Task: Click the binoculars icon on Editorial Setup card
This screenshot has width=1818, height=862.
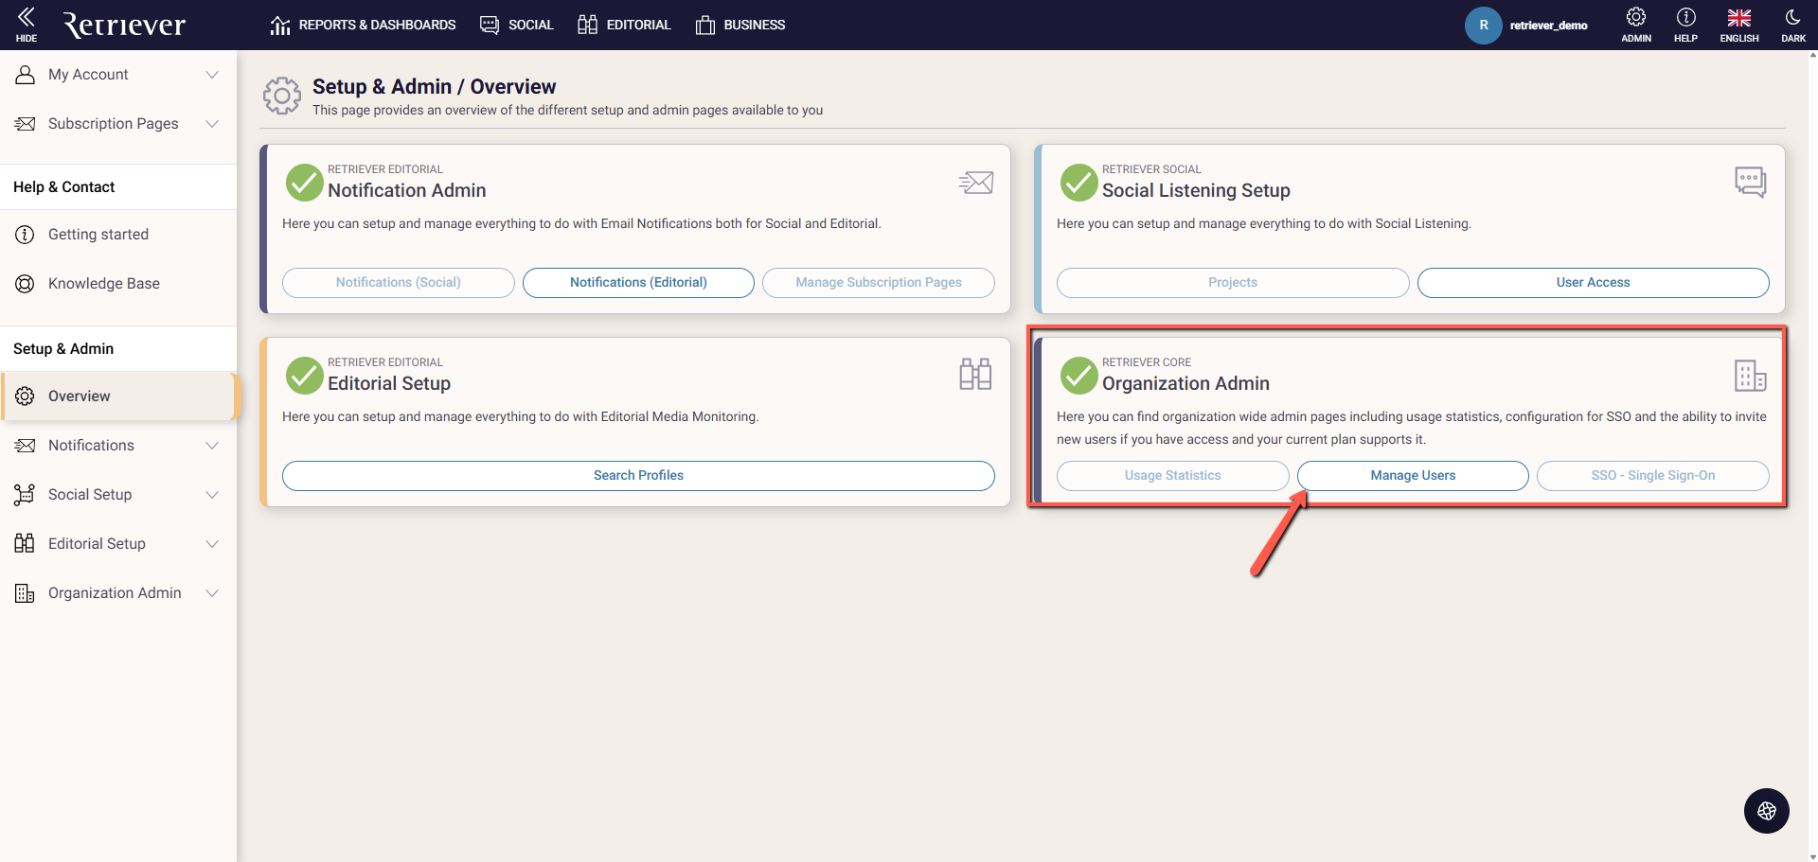Action: pyautogui.click(x=975, y=375)
